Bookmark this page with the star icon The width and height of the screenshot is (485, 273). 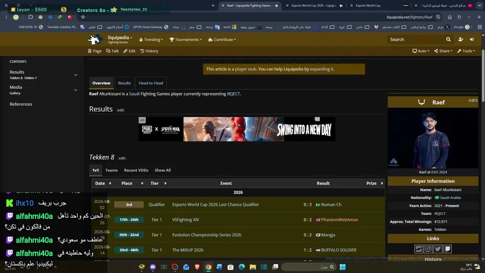83,17
